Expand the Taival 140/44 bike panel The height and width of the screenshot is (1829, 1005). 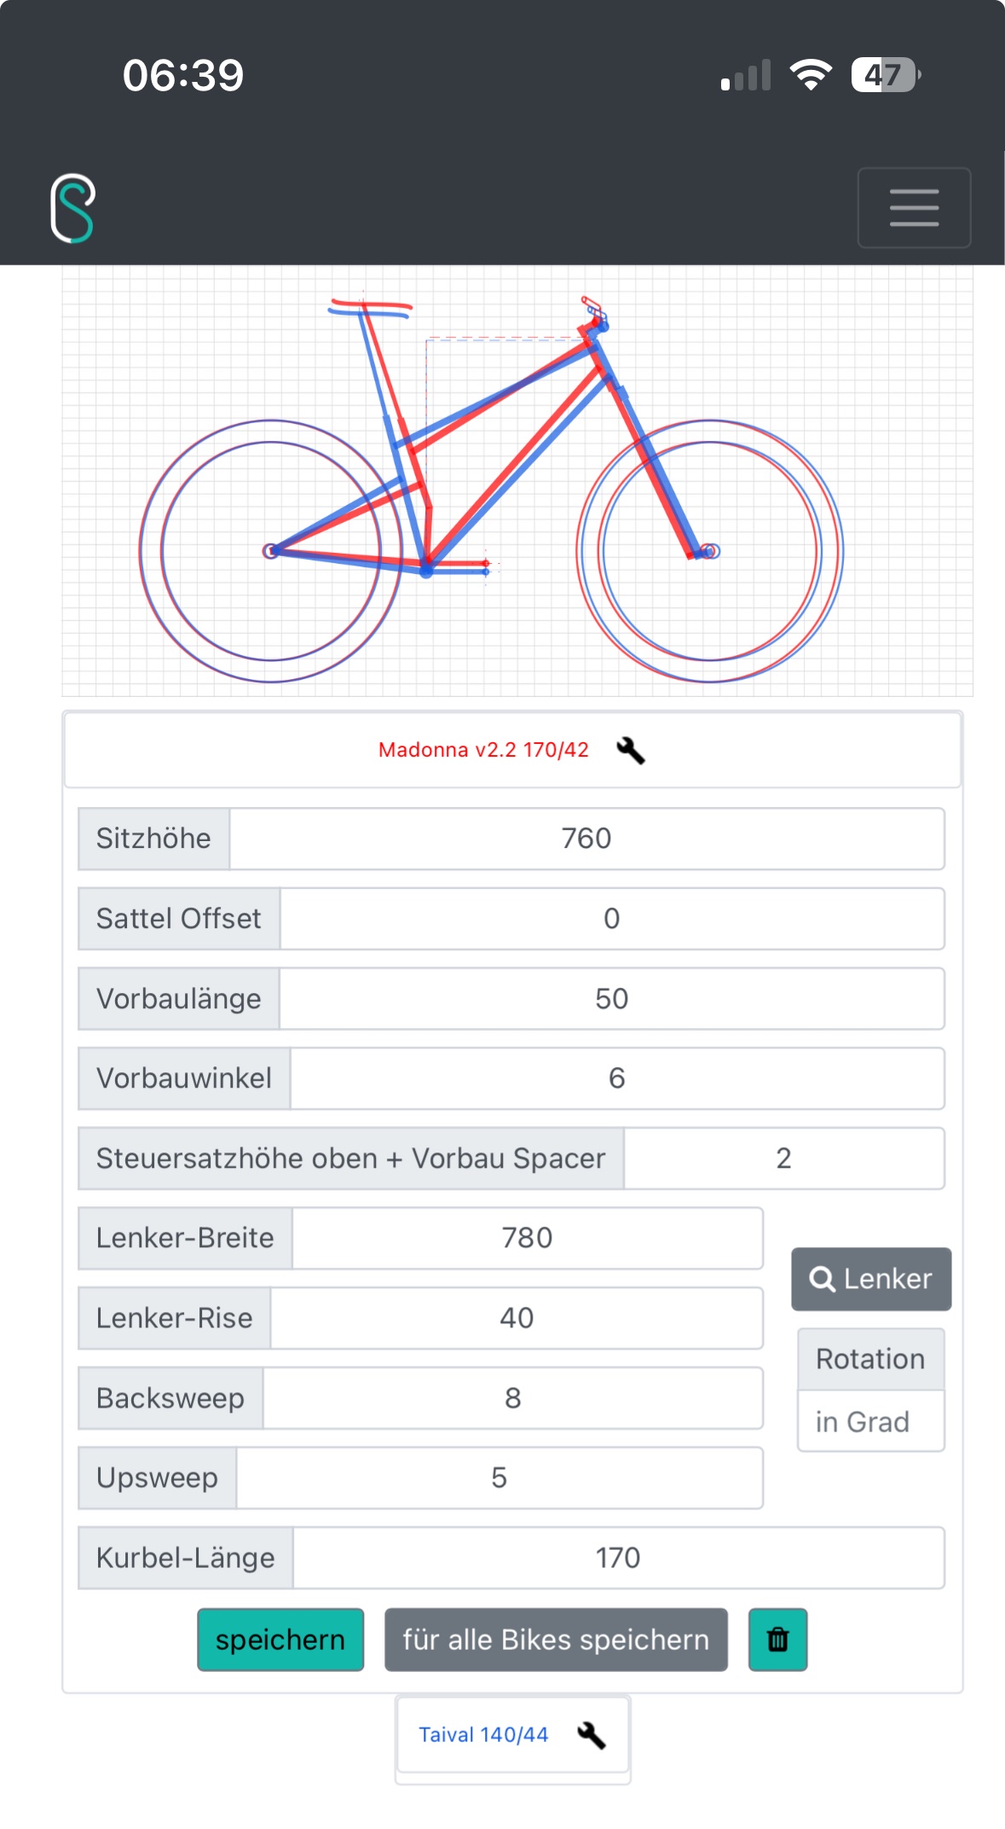(483, 1735)
